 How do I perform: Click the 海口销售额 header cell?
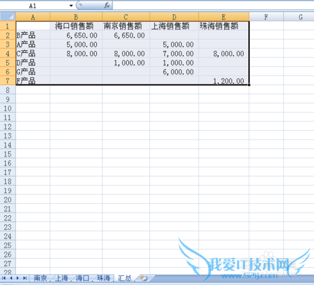coord(76,26)
